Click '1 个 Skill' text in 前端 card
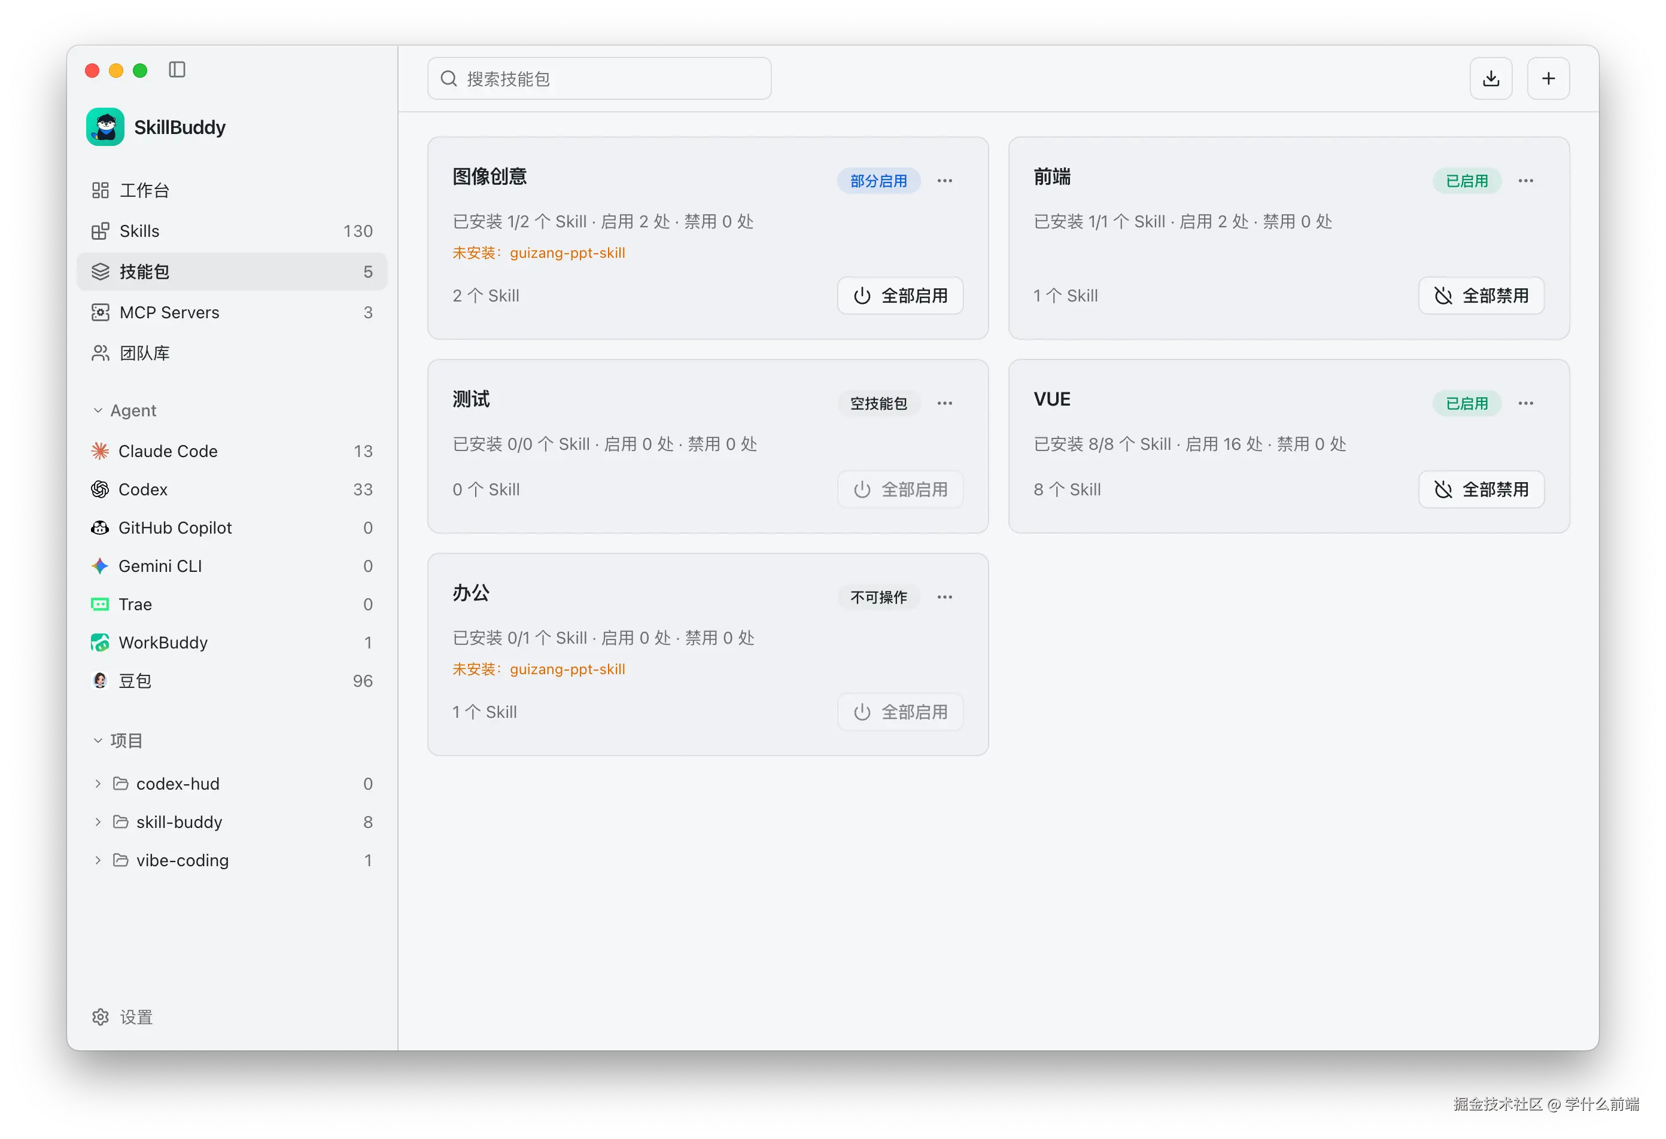1666x1139 pixels. click(1065, 296)
